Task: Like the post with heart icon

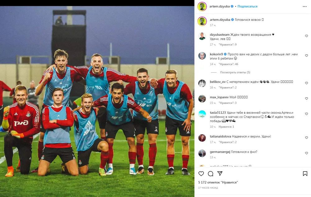Action: (201, 174)
